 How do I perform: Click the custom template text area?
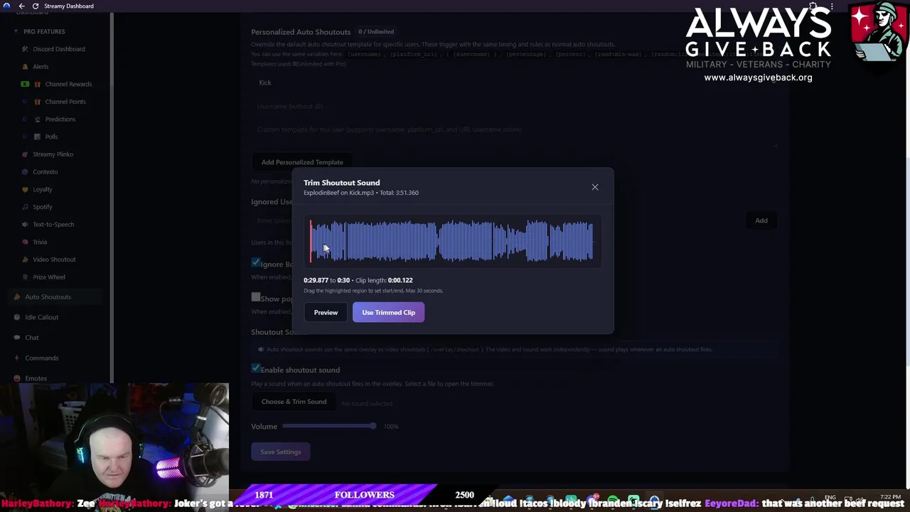point(517,134)
